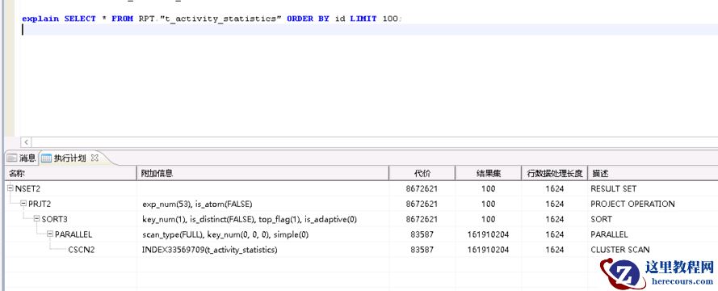Collapse the PARALLEL tree node
This screenshot has width=718, height=291.
(x=50, y=234)
